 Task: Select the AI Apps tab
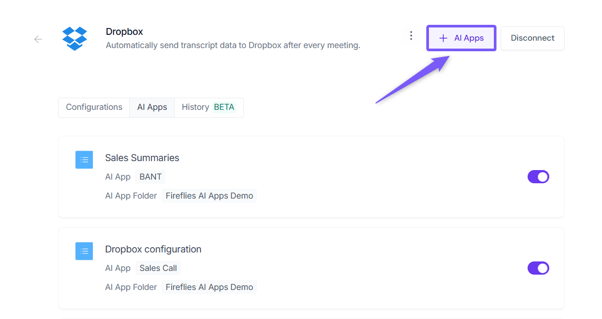[152, 107]
